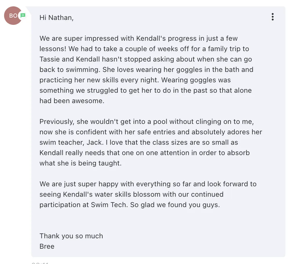
Task: Click the line starting 'We are just super happy'
Action: pyautogui.click(x=148, y=184)
